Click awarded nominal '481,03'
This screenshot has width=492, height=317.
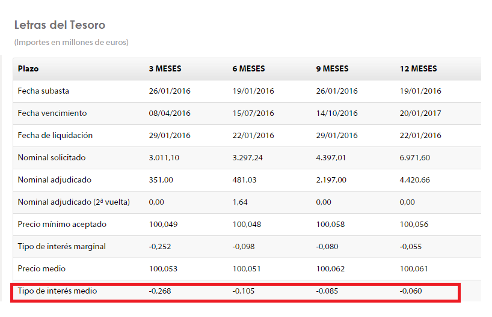tap(244, 180)
